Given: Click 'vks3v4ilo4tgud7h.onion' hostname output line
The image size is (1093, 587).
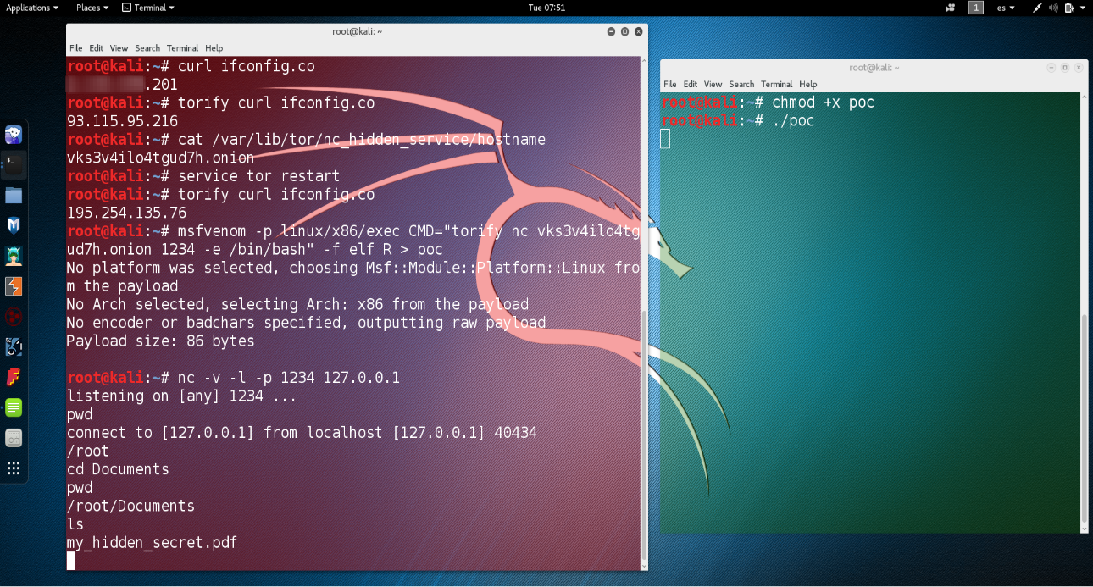Looking at the screenshot, I should tap(160, 158).
